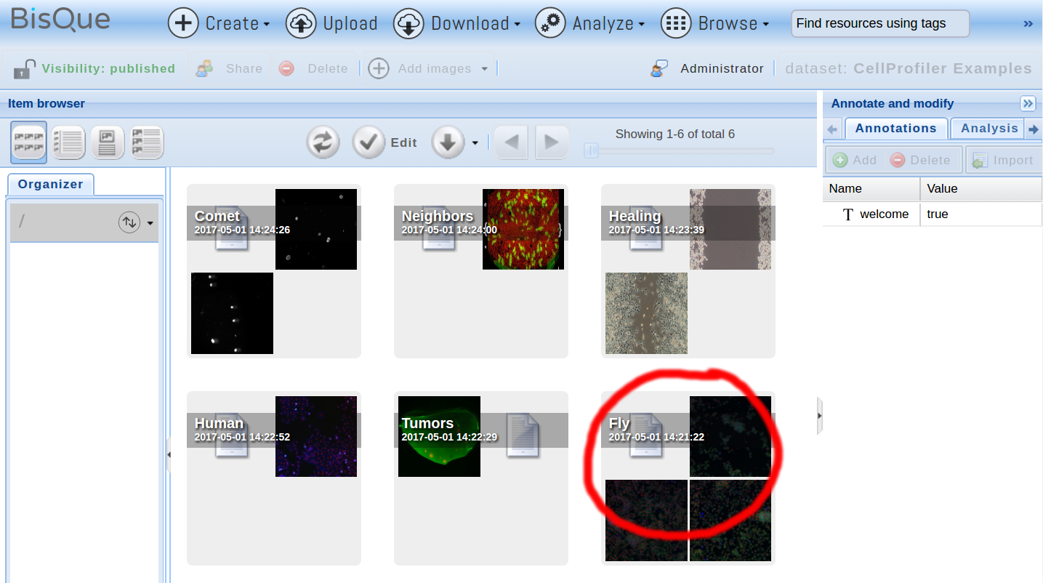Viewport: 1043px width, 583px height.
Task: Click the Upload cloud icon
Action: pyautogui.click(x=301, y=23)
